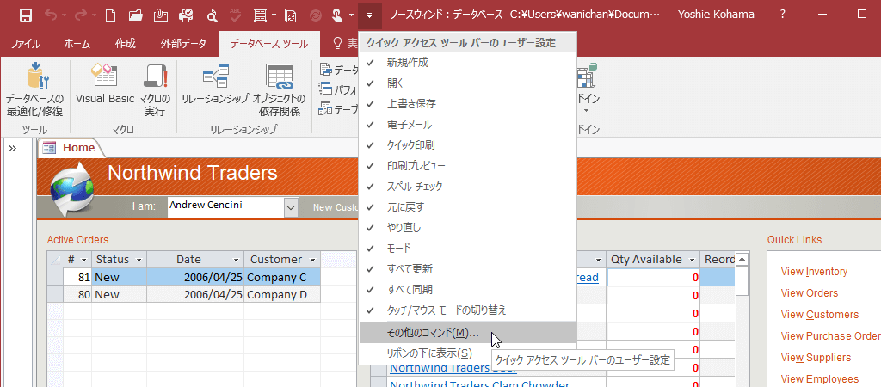Expand the navigation pane with » button

[12, 148]
